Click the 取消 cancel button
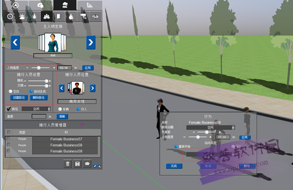This screenshot has width=293, height=190. [208, 166]
